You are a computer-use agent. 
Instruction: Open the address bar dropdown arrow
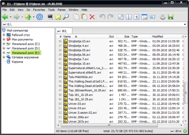coord(185,24)
